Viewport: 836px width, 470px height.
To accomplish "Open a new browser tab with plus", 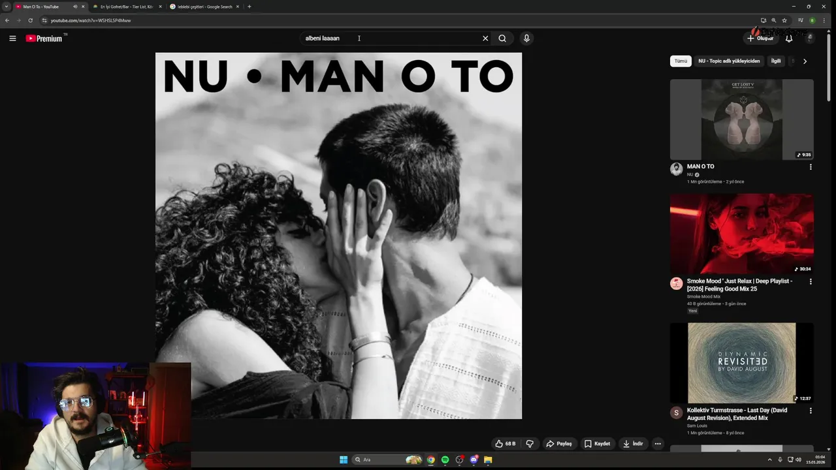I will tap(249, 7).
